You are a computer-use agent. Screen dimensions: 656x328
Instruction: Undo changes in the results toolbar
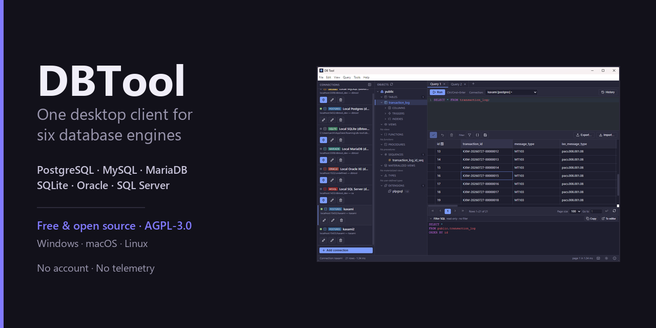pos(442,135)
